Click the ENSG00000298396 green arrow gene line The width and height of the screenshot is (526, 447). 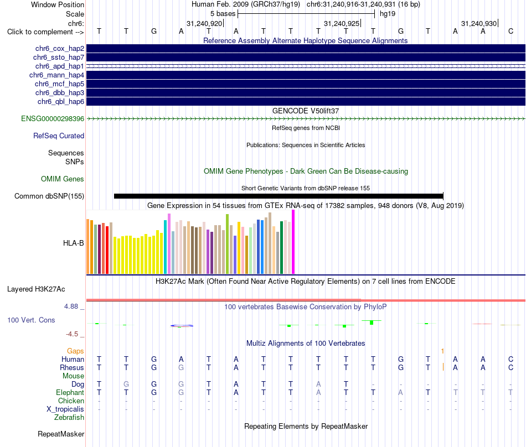pos(306,118)
